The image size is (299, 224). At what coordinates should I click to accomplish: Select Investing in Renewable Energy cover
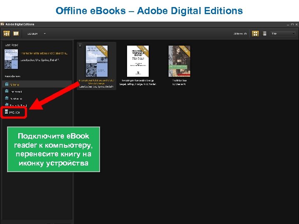coord(138,61)
